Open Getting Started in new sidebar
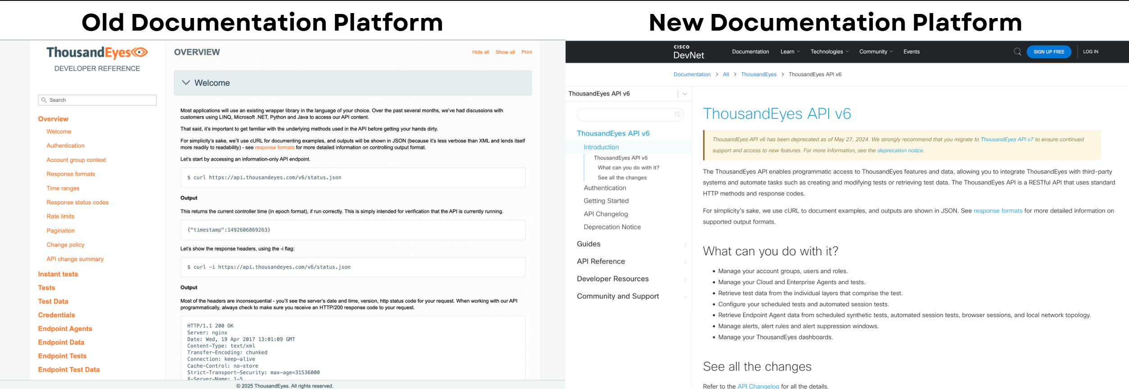 coord(606,201)
